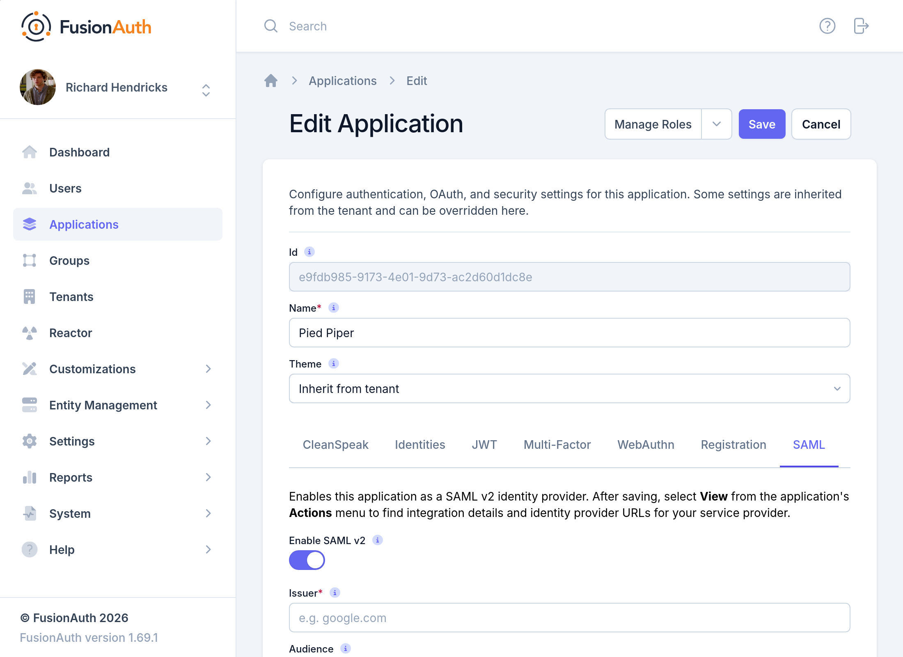Click the Dashboard house icon in sidebar
Image resolution: width=903 pixels, height=657 pixels.
30,152
